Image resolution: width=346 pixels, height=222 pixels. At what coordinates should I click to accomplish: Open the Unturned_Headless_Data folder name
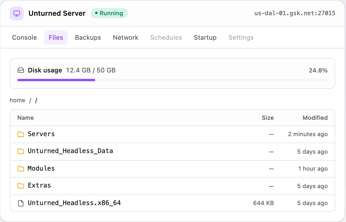(70, 151)
